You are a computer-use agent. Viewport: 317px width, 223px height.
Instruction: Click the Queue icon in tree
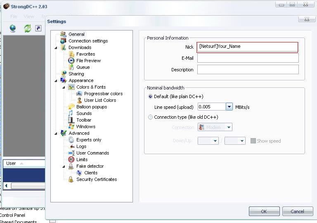[71, 67]
